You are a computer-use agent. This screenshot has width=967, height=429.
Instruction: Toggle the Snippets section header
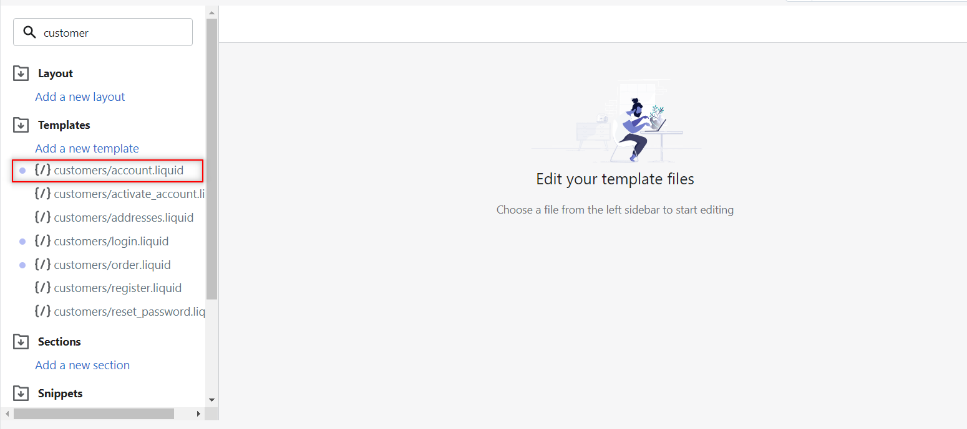[60, 394]
